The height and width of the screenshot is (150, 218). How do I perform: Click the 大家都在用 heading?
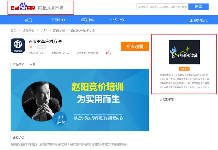[167, 100]
